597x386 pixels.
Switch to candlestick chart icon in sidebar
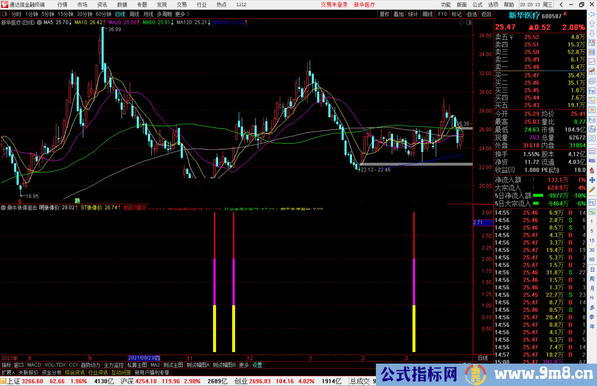click(592, 71)
